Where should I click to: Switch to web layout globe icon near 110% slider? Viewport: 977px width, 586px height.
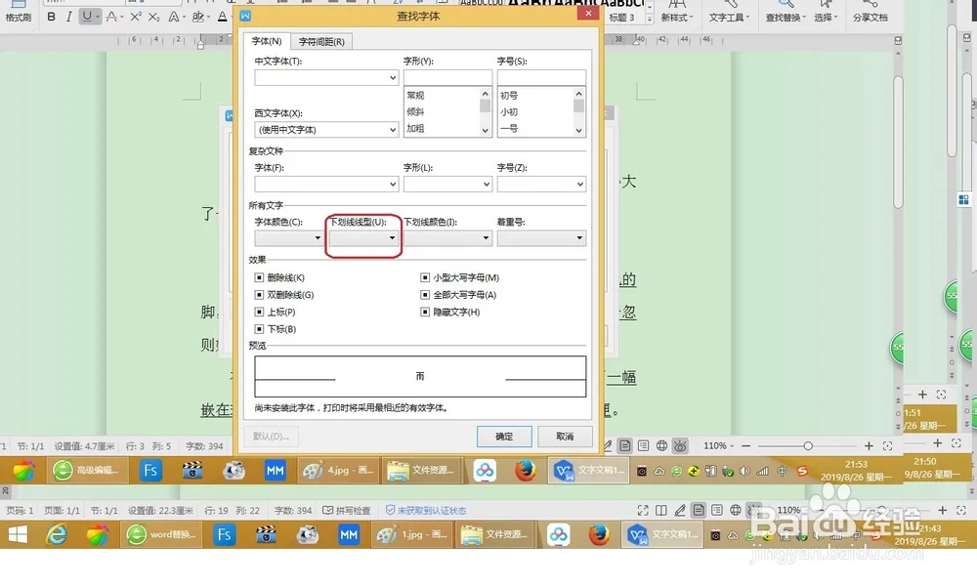pyautogui.click(x=661, y=446)
